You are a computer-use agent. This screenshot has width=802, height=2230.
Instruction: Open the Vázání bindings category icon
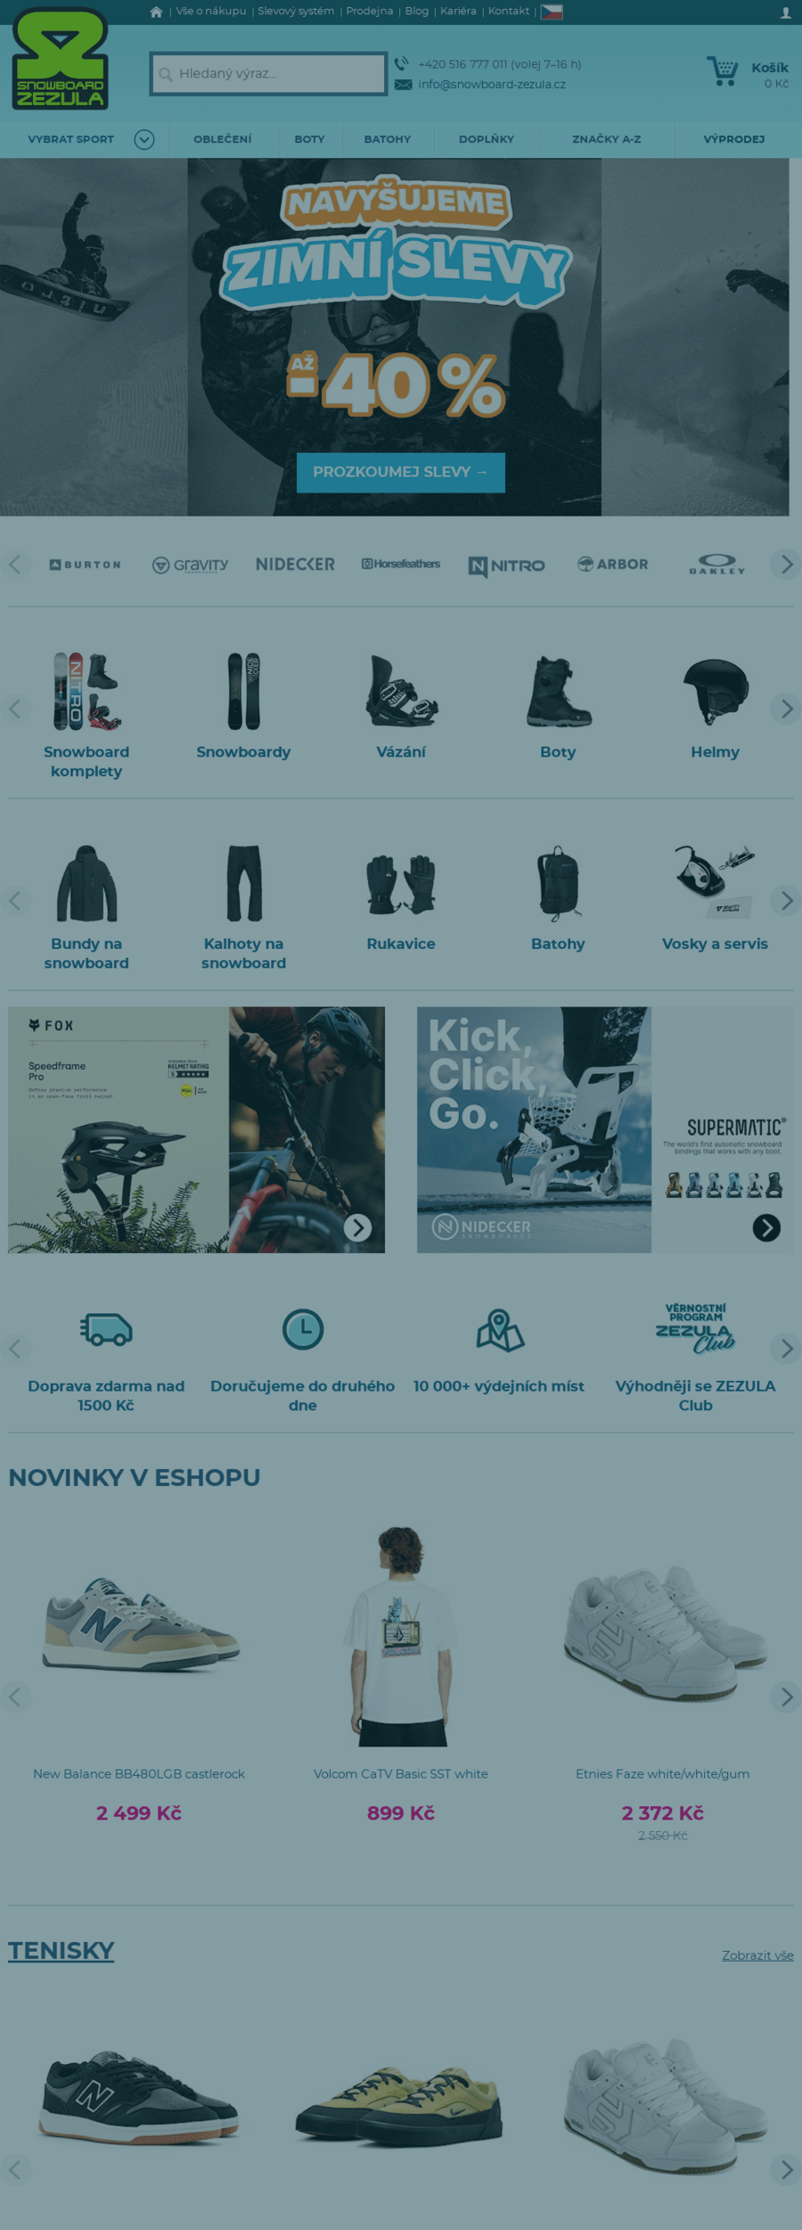[401, 691]
